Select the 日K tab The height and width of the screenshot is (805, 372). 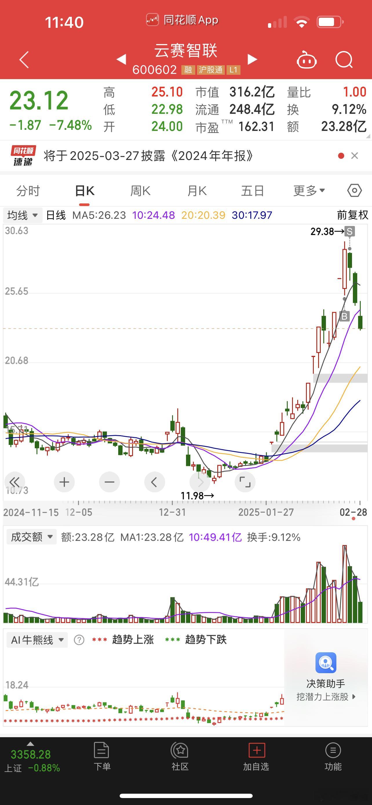pos(85,191)
